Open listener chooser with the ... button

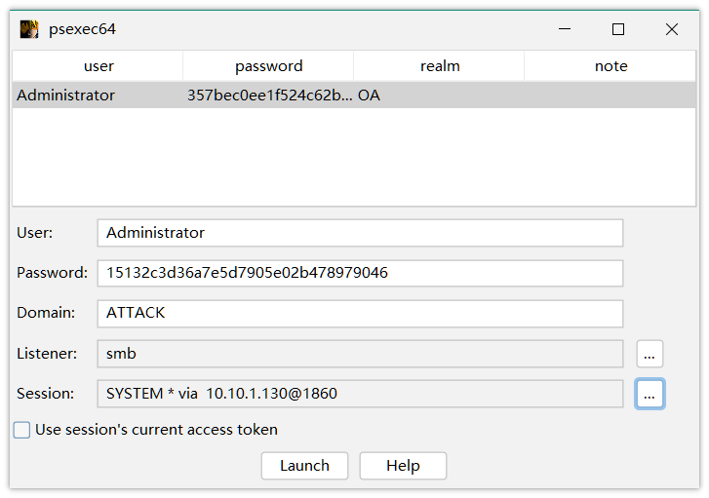point(650,354)
